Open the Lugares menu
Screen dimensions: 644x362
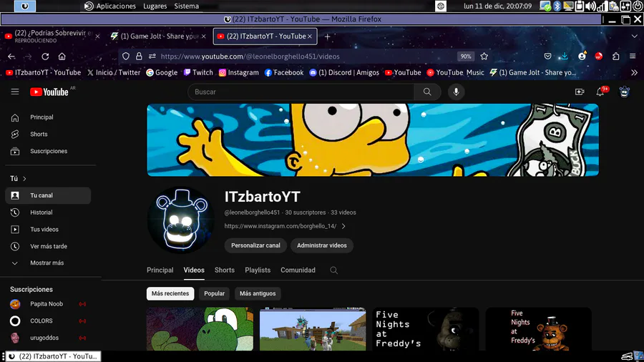coord(155,6)
